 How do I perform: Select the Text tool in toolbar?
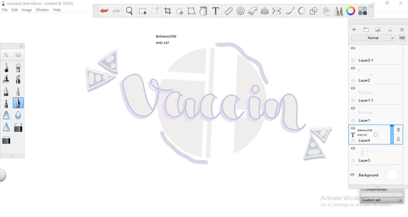tap(216, 11)
